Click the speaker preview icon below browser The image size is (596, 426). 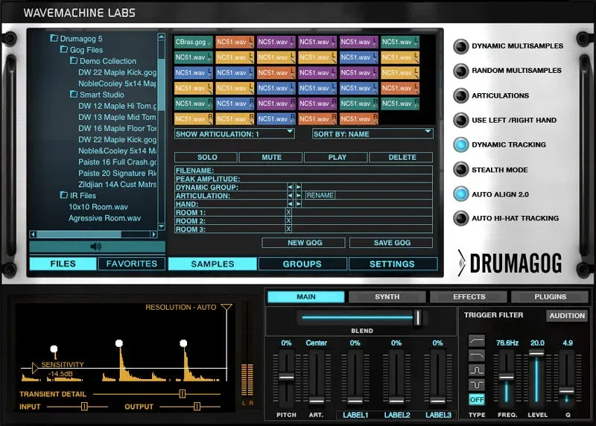tap(96, 247)
